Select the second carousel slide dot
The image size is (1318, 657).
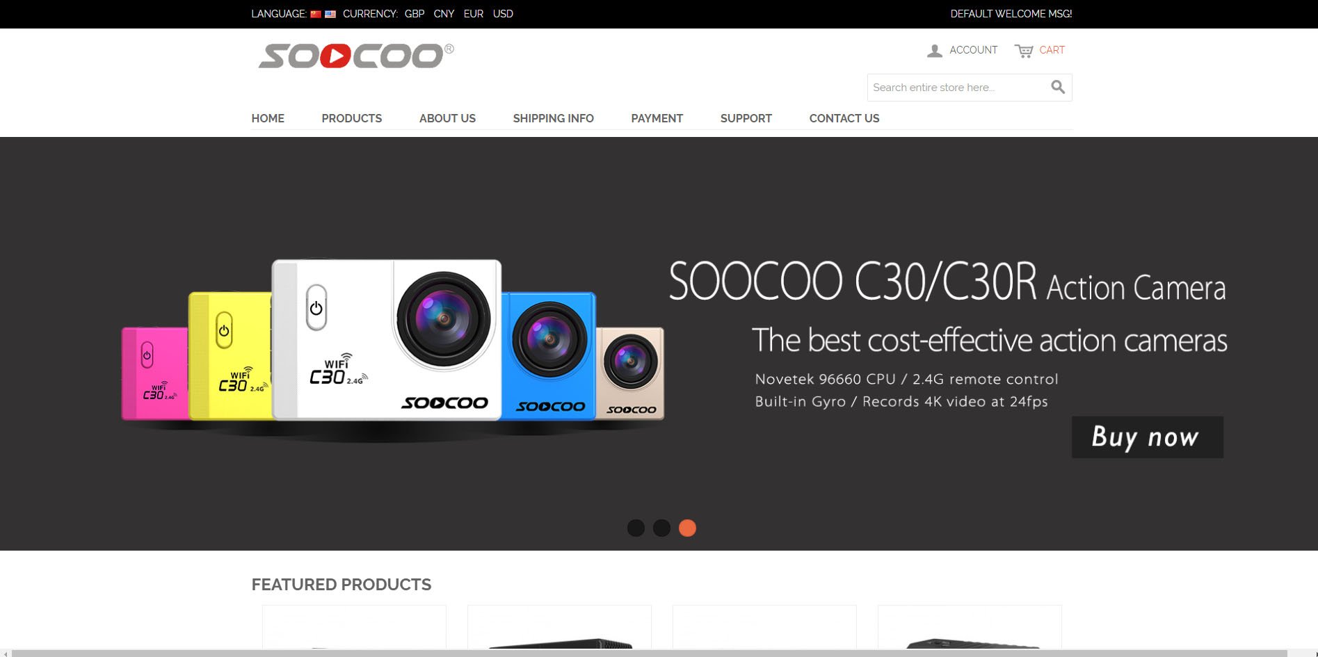661,528
